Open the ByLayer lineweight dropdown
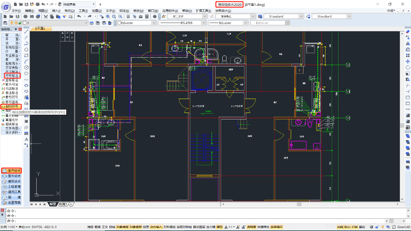Image resolution: width=411 pixels, height=231 pixels. (x=228, y=23)
